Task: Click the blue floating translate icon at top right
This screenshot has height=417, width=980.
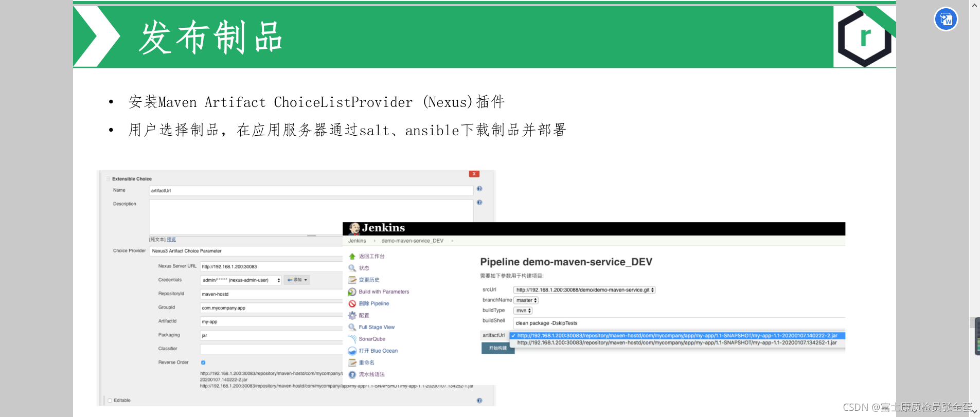Action: (x=946, y=20)
